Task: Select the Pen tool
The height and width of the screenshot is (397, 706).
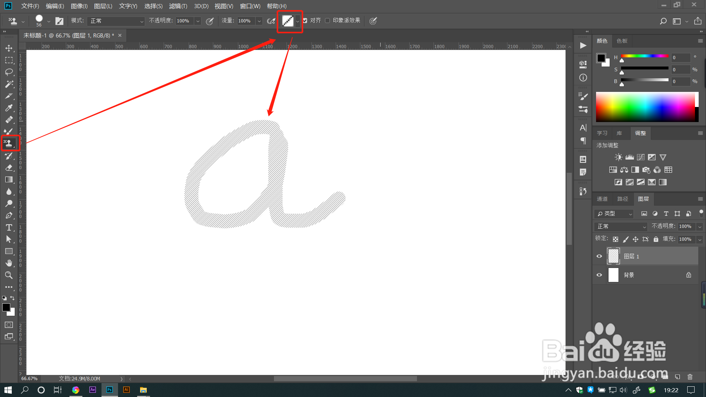Action: tap(9, 215)
